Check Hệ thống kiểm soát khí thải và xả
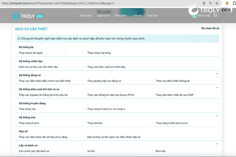 [17, 89]
